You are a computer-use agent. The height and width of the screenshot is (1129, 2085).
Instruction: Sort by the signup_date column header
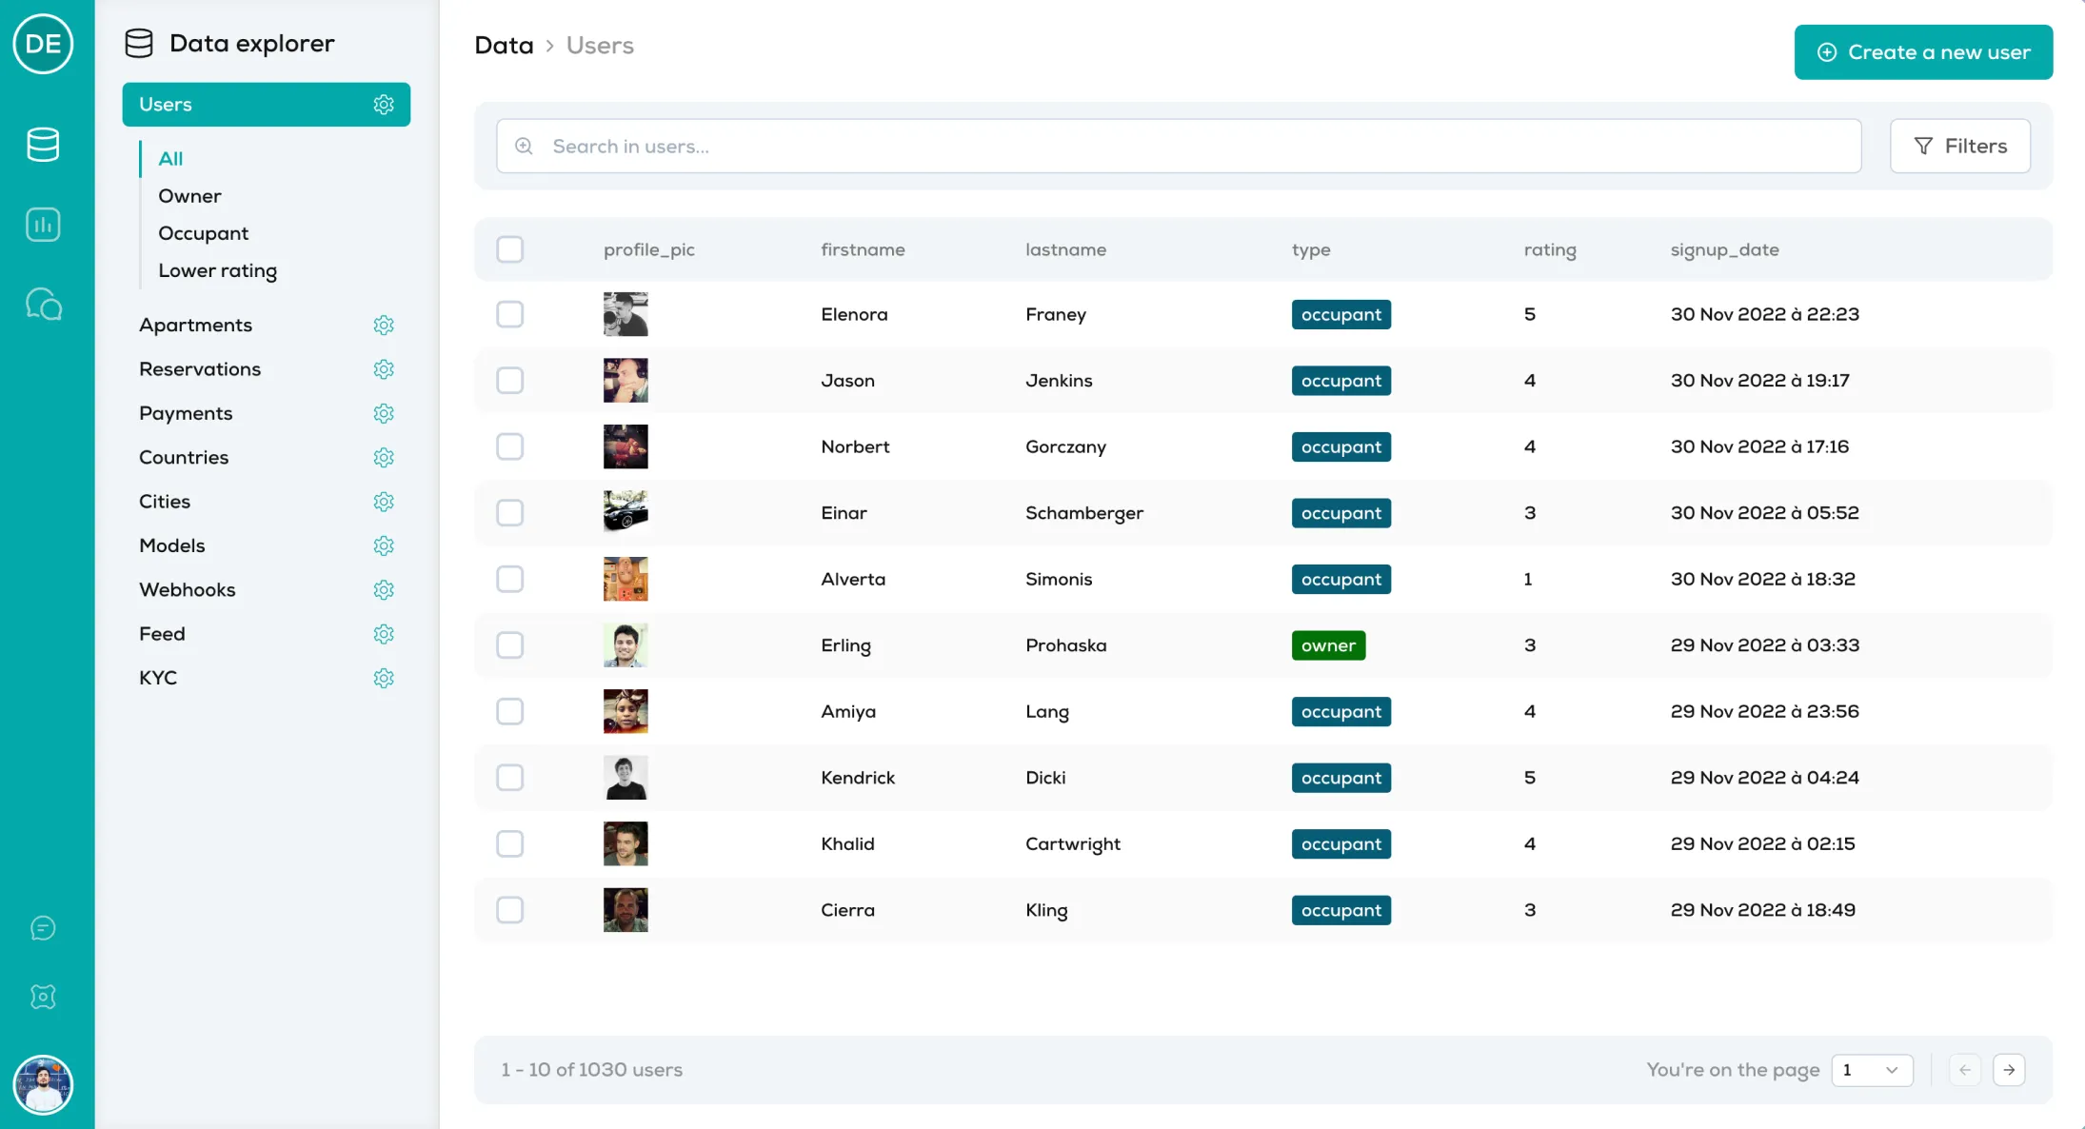pos(1724,249)
